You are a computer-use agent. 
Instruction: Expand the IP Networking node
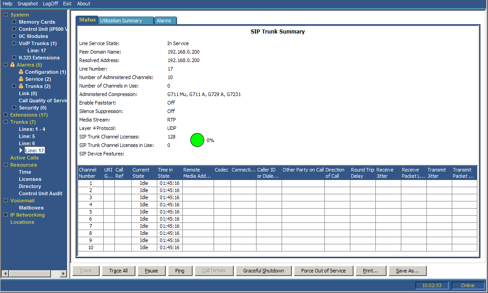[6, 215]
